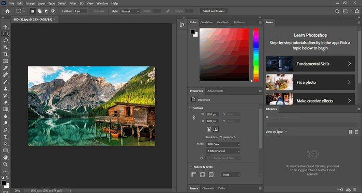Choose New selection mode
This screenshot has height=193, width=362.
(x=33, y=11)
